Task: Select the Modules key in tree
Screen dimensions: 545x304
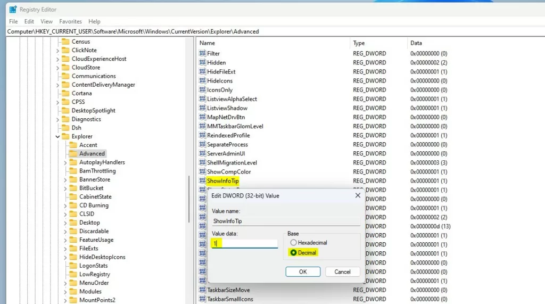Action: 90,291
